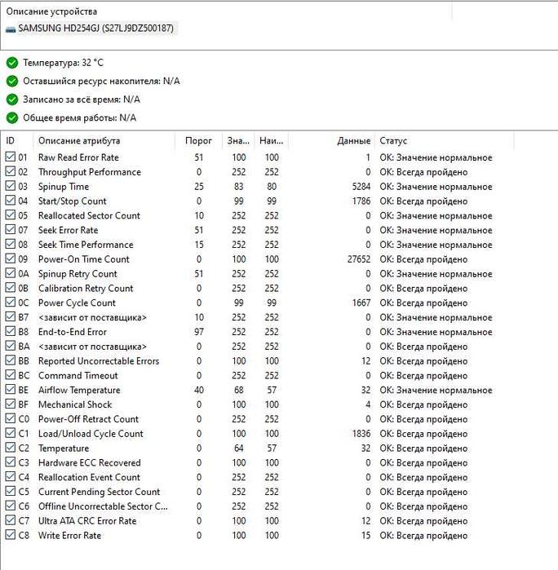Viewport: 558px width, 570px height.
Task: Toggle checkbox for C7 Ultra ATA CRC Error Rate
Action: [11, 520]
